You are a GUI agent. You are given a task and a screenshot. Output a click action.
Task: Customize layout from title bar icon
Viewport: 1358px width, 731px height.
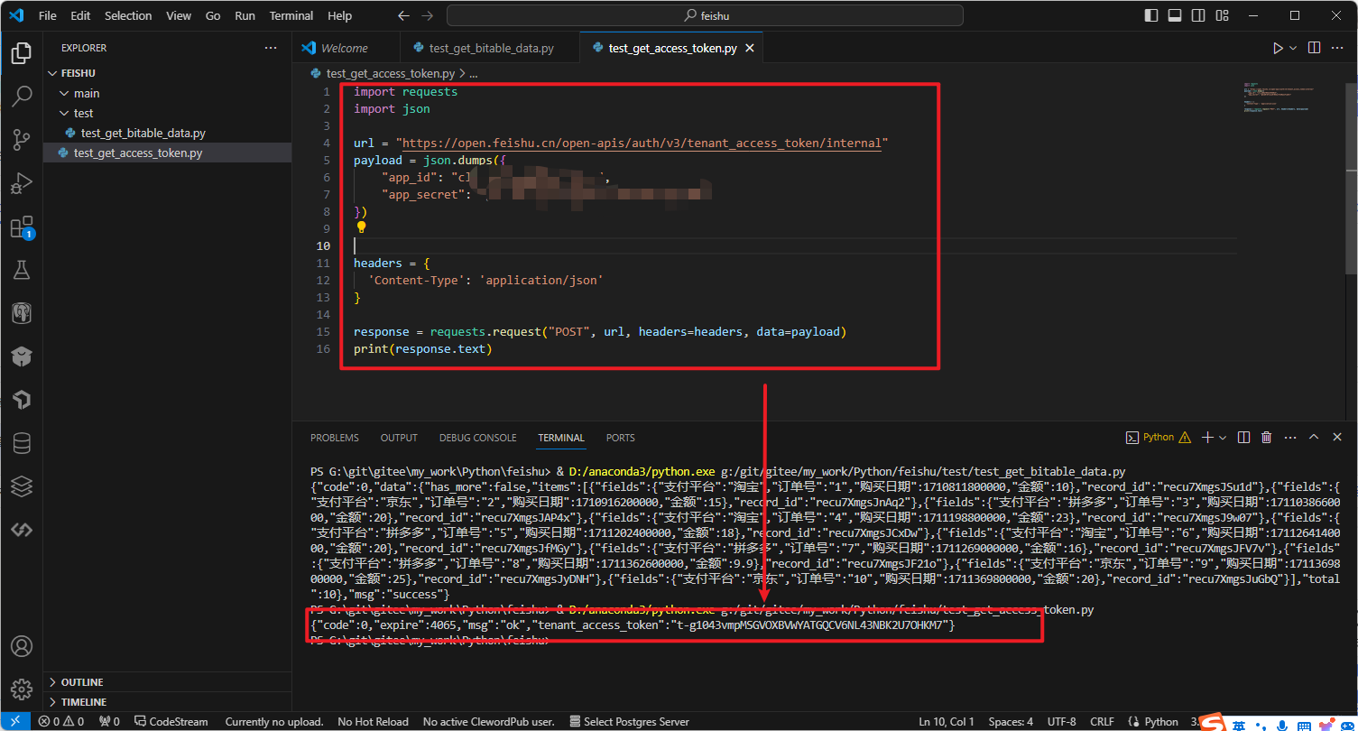pyautogui.click(x=1222, y=15)
